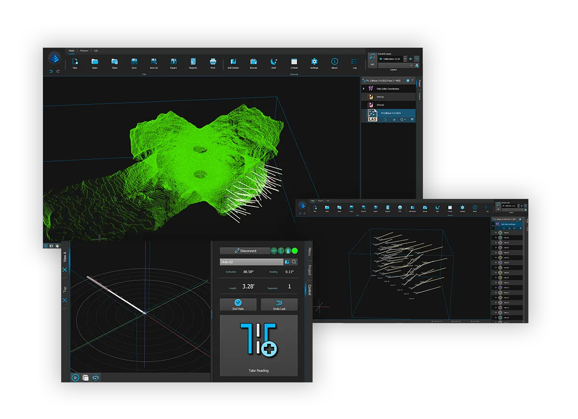Switch to the Home ribbon tab in main window
578x419 pixels.
coord(71,51)
